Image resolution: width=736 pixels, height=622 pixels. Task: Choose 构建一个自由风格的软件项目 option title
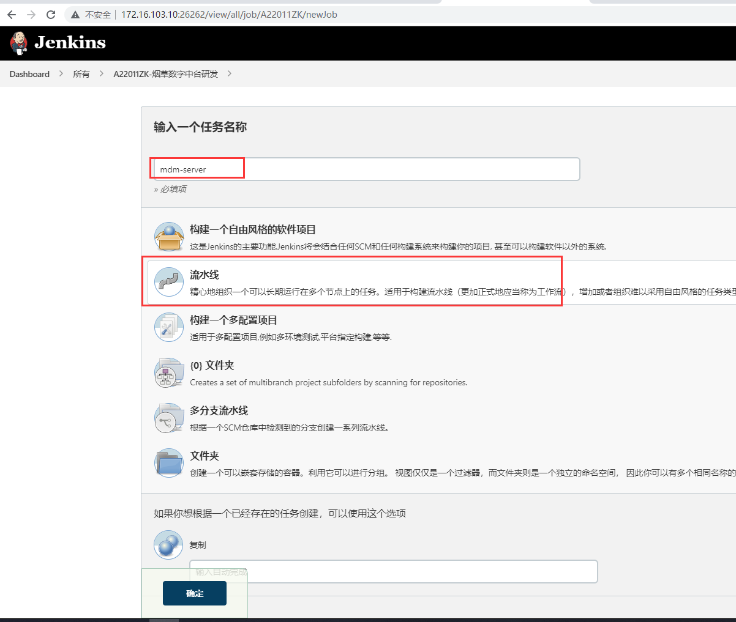pos(253,230)
